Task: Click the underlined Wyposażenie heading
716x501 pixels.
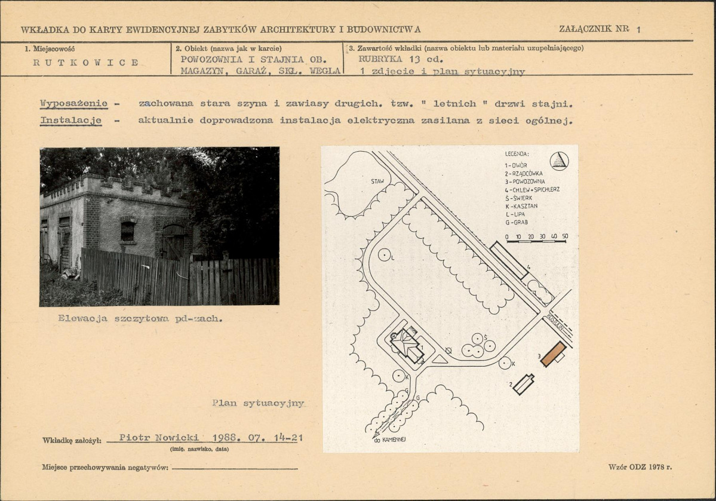Action: (x=73, y=103)
